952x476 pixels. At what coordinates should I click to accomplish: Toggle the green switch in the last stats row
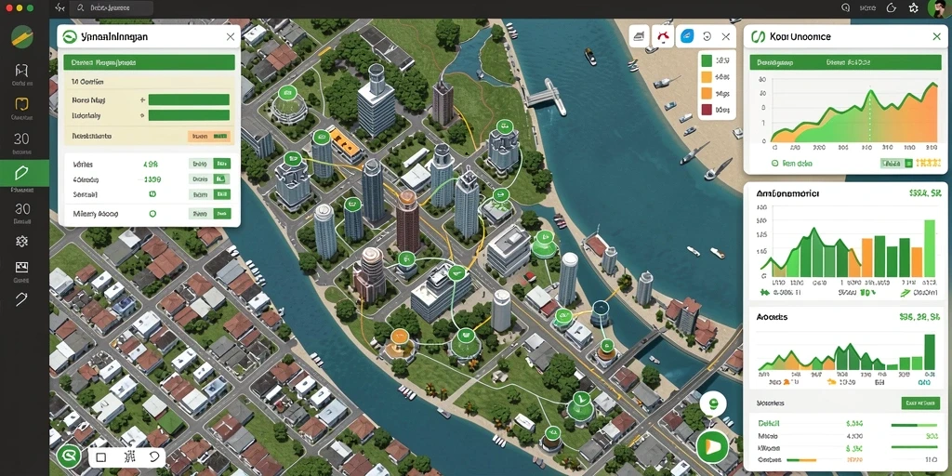click(x=221, y=214)
